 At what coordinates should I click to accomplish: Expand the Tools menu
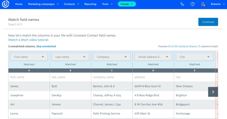[107, 4]
